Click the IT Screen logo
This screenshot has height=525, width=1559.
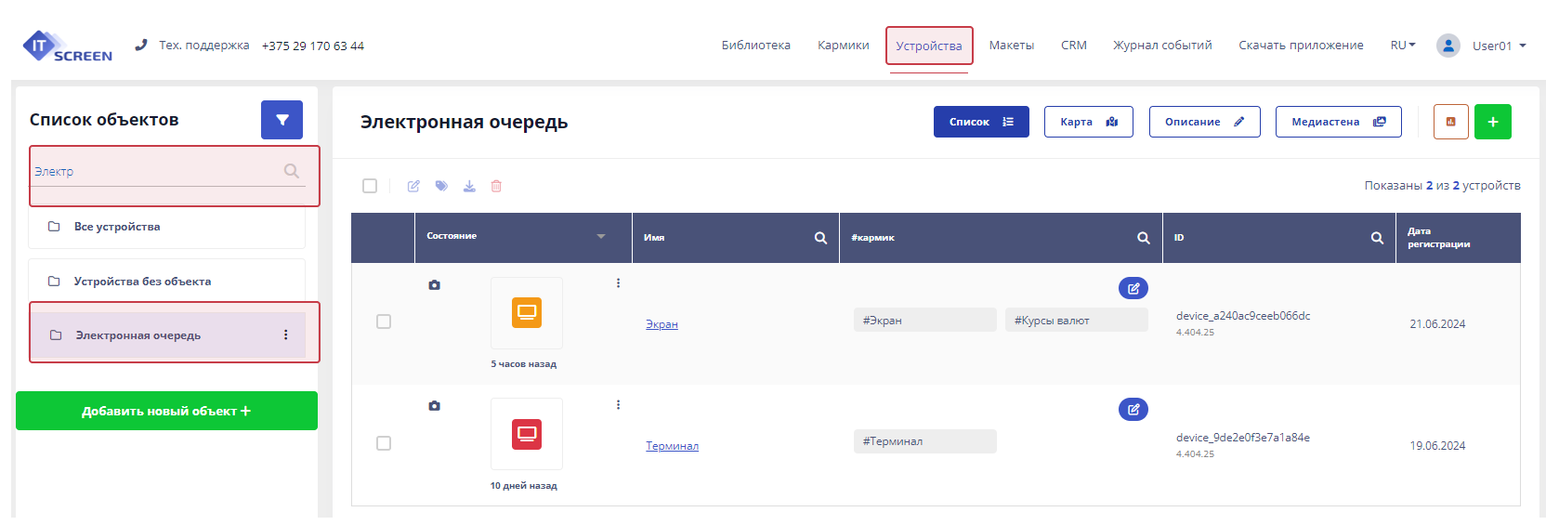[67, 46]
